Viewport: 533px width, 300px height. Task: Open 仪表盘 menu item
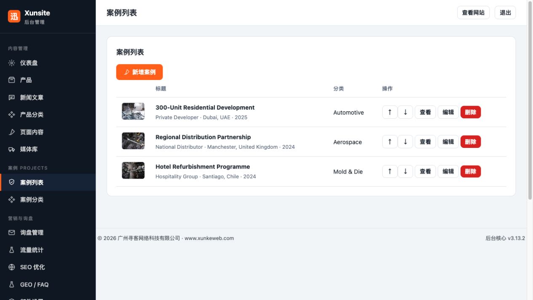tap(48, 63)
